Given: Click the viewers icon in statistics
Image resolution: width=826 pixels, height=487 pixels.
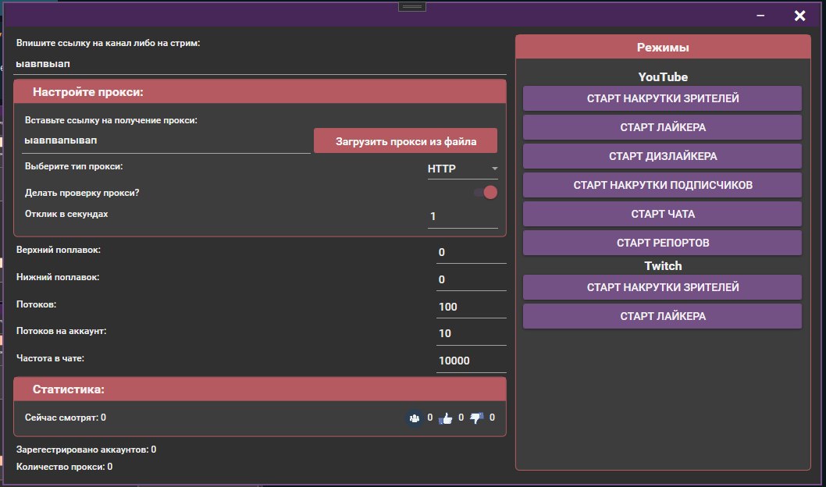Looking at the screenshot, I should coord(415,418).
